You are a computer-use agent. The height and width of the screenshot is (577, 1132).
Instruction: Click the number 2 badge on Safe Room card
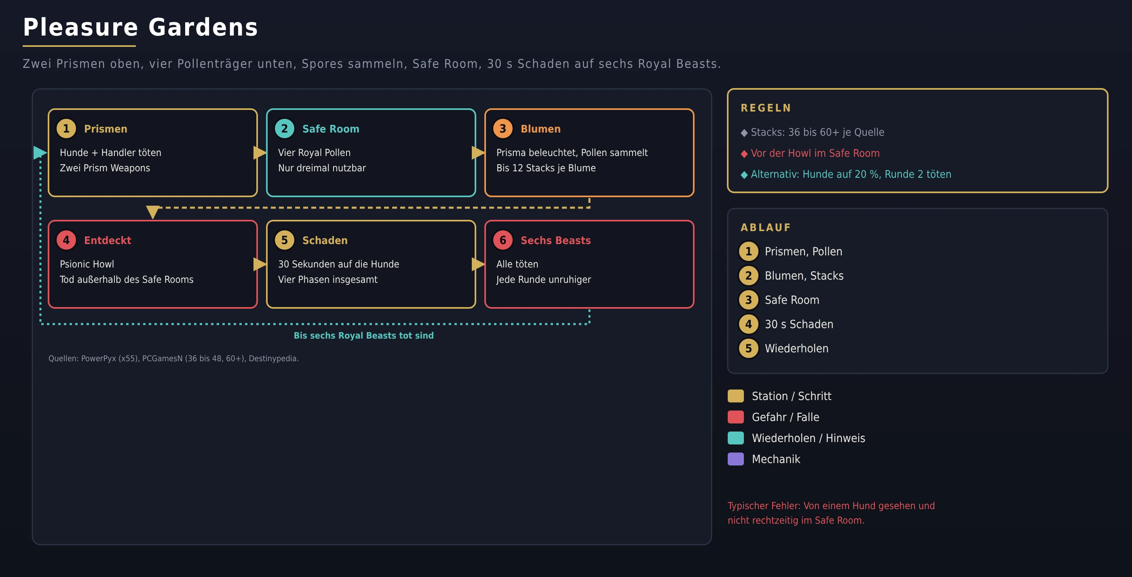[284, 128]
